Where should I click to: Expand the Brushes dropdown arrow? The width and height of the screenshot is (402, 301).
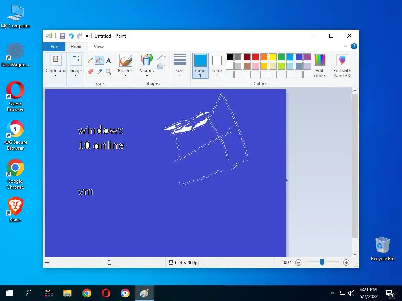pyautogui.click(x=125, y=76)
